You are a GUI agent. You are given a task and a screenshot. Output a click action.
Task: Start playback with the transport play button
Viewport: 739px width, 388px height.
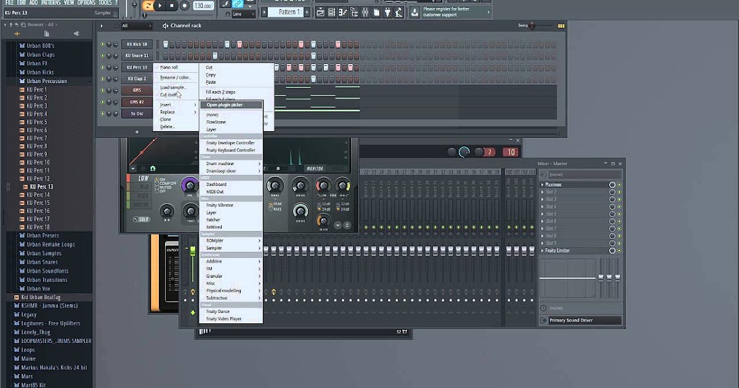click(x=160, y=6)
